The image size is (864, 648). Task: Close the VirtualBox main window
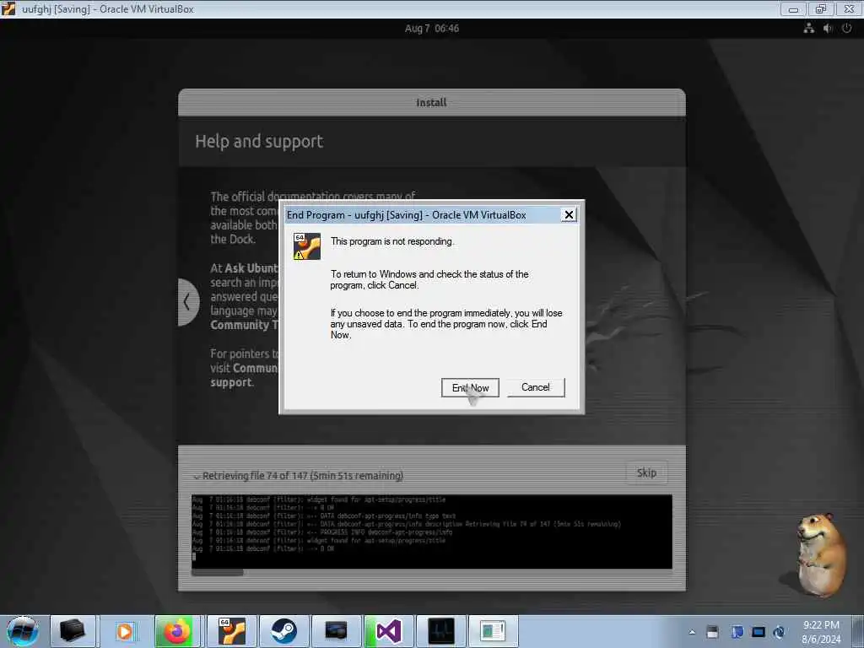click(849, 9)
